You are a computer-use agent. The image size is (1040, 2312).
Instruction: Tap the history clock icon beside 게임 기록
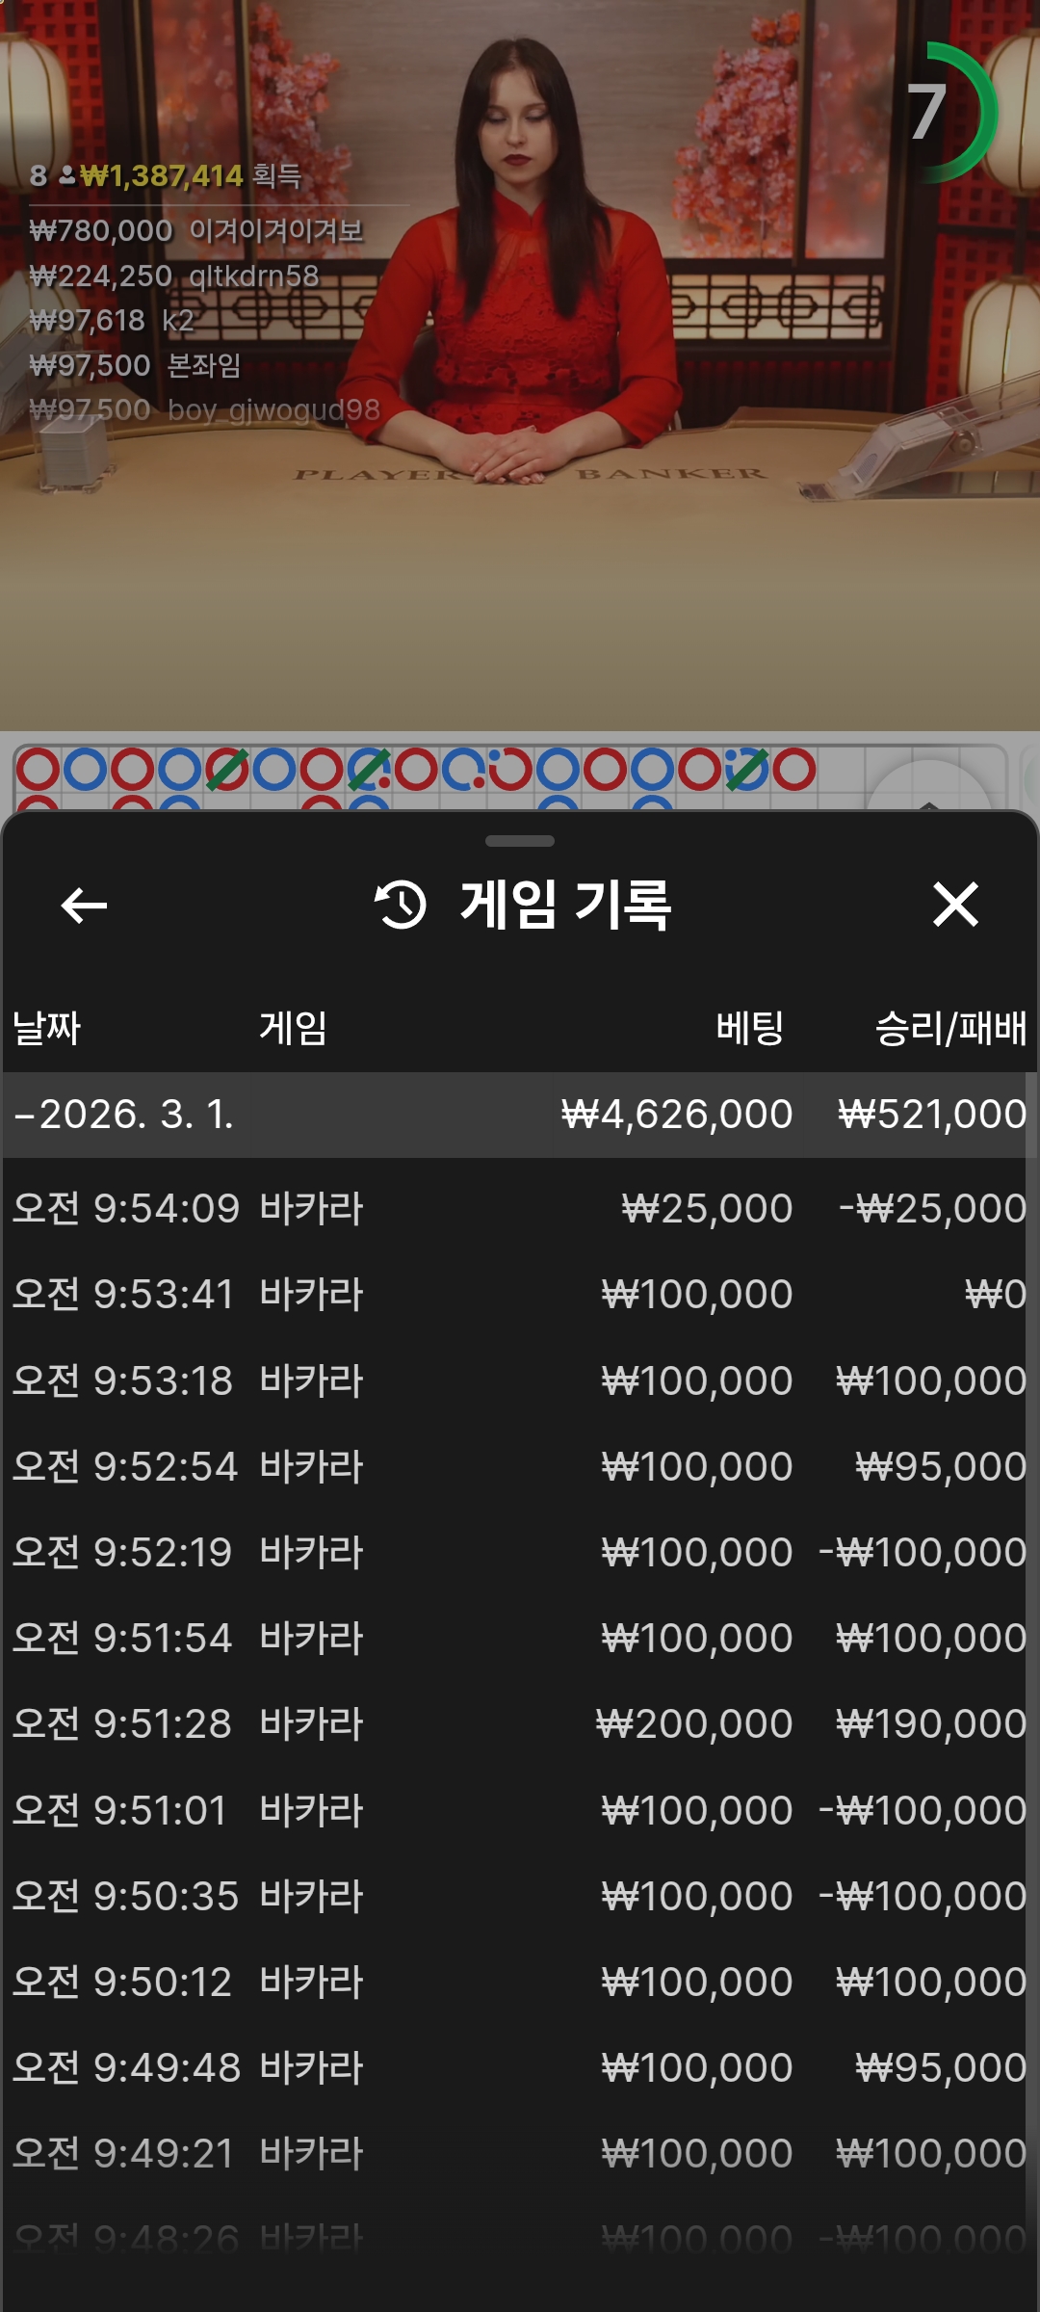pyautogui.click(x=400, y=906)
